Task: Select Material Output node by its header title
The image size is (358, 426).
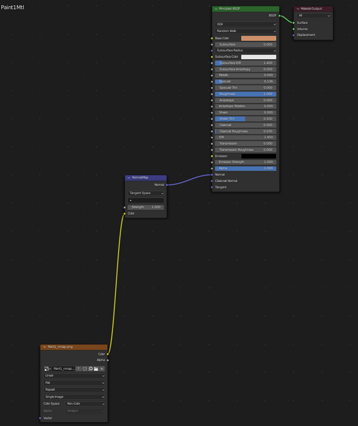Action: pos(311,9)
